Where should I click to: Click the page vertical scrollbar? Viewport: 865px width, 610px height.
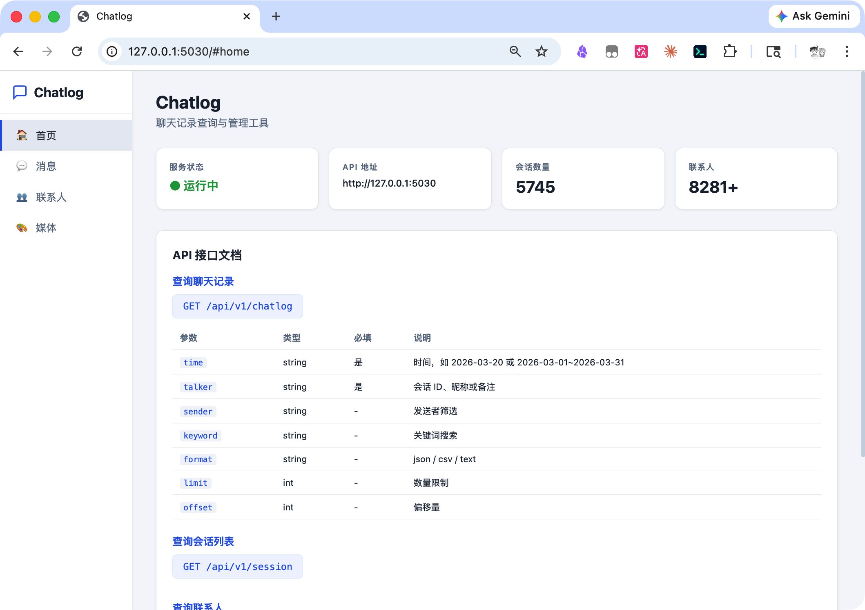pos(863,265)
